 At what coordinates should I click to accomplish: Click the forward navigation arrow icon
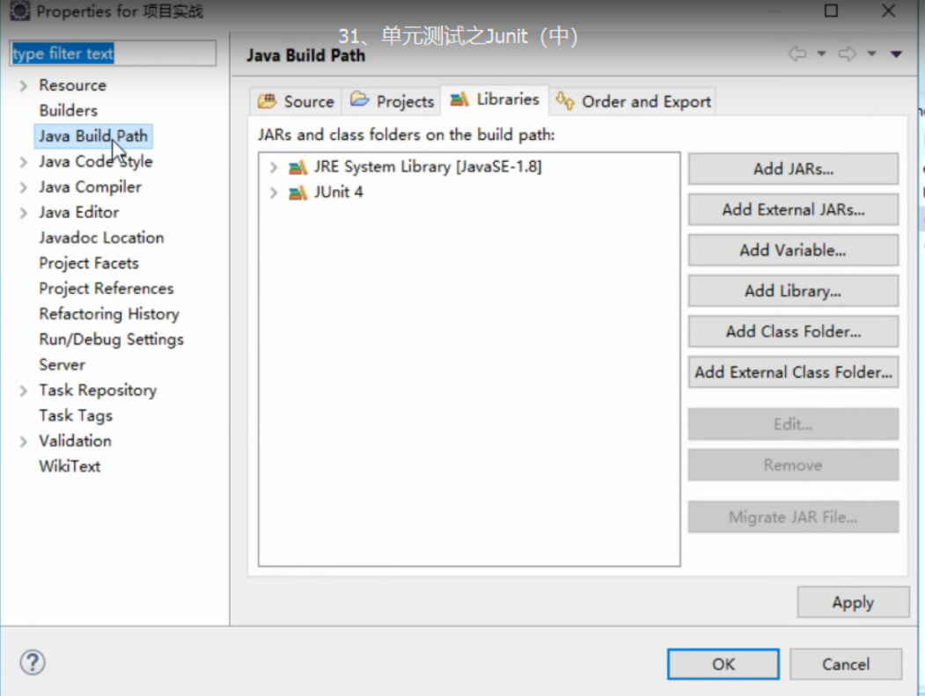coord(848,55)
